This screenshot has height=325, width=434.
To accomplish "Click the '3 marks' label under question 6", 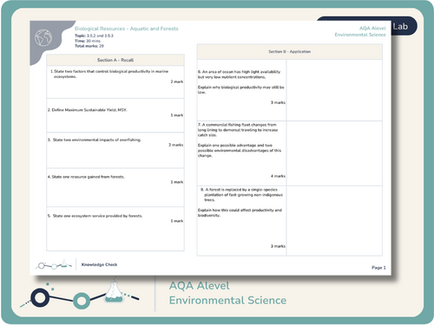I will click(x=278, y=102).
